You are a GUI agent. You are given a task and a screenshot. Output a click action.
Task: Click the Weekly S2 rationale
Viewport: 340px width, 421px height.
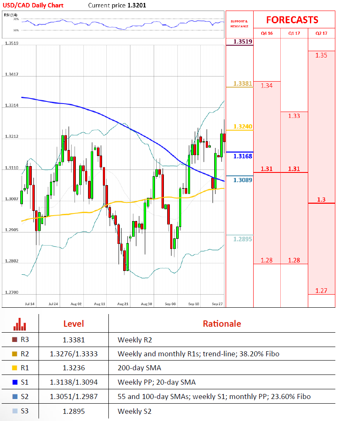click(135, 411)
